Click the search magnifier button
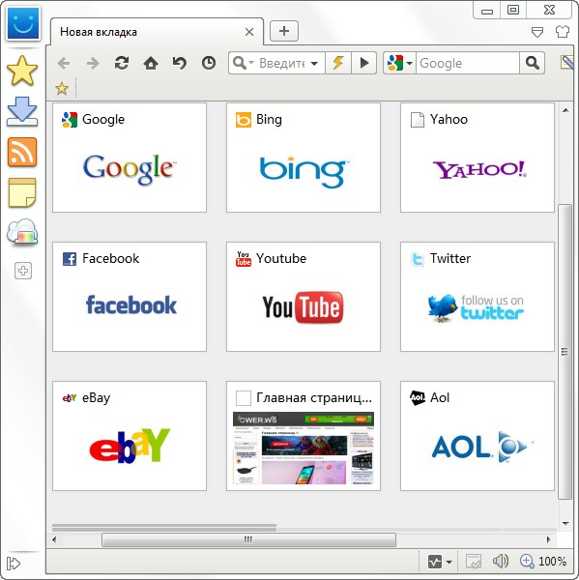Screen dimensions: 579x580 coord(532,63)
